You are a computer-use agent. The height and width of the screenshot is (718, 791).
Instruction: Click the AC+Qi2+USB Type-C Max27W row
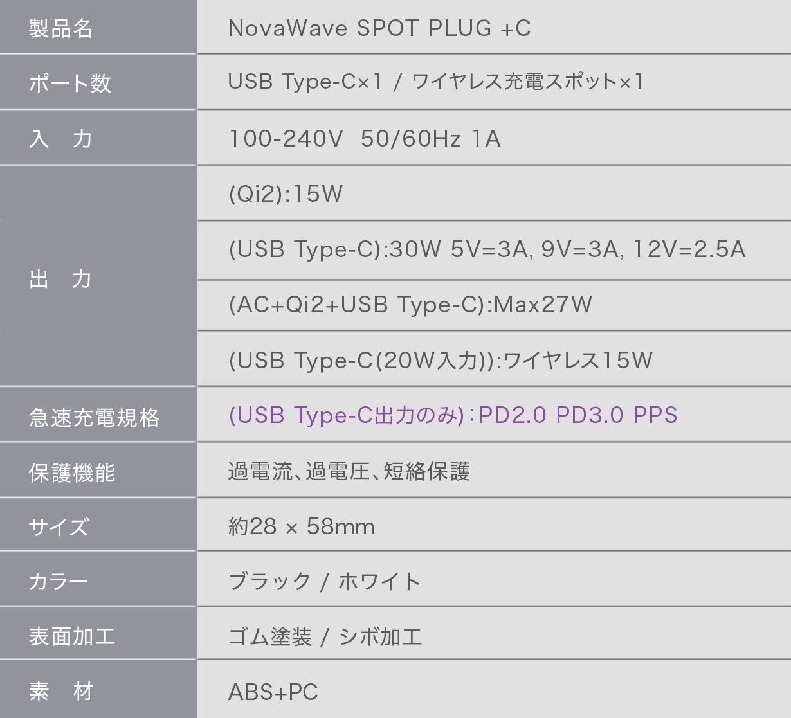click(x=494, y=305)
